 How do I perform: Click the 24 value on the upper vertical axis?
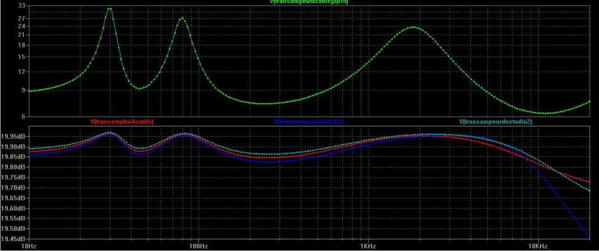(x=22, y=26)
